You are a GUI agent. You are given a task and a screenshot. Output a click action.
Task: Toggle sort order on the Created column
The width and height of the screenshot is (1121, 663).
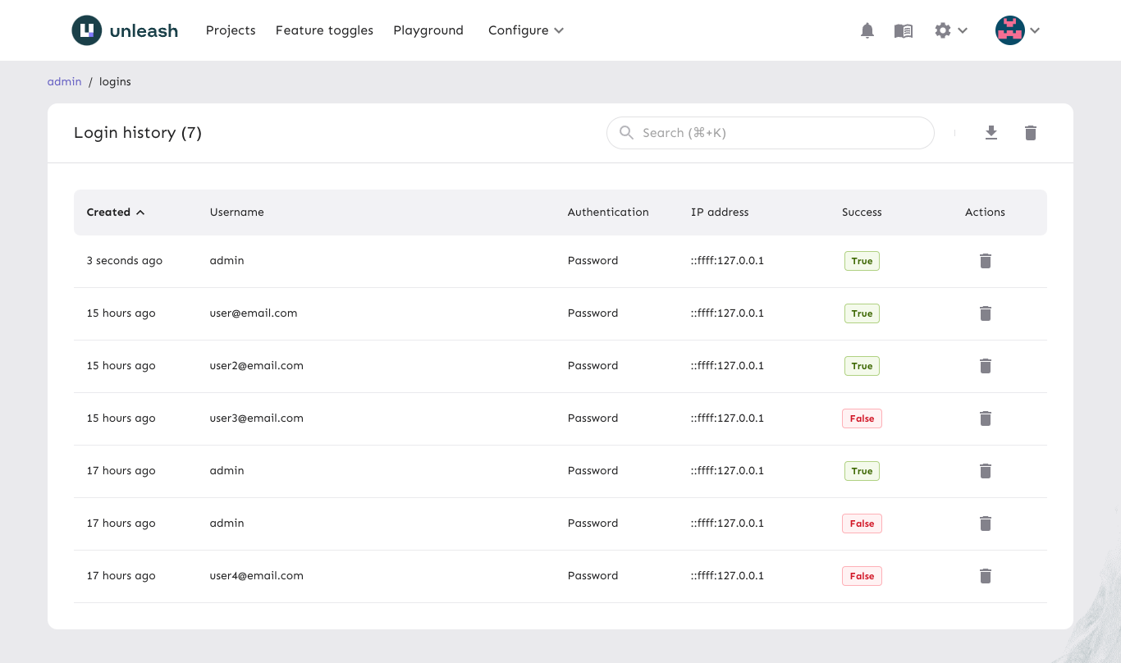coord(115,212)
